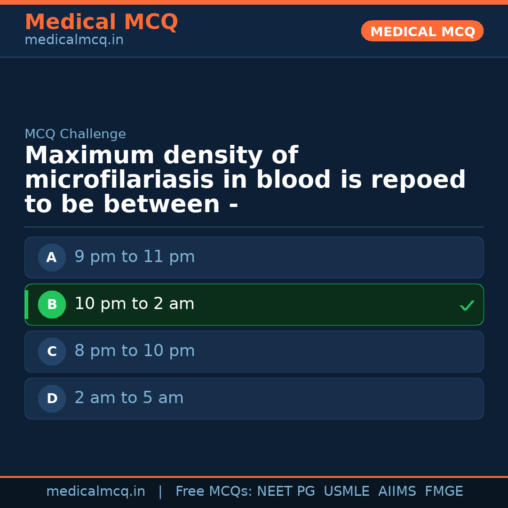508x508 pixels.
Task: Click the orange accent bar beside option B
Action: 26,304
